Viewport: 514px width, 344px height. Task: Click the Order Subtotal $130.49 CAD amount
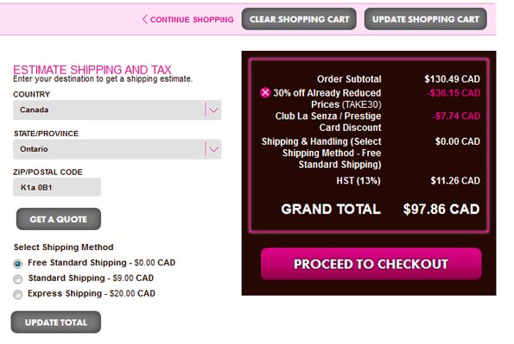coord(452,78)
